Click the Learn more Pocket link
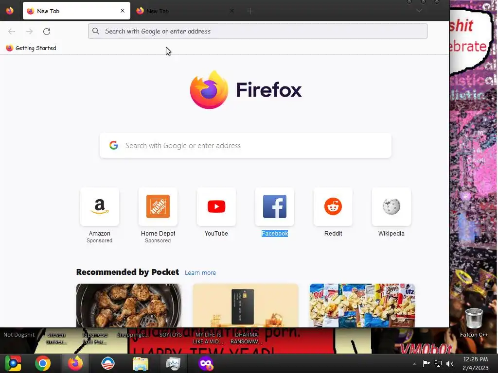 point(200,273)
